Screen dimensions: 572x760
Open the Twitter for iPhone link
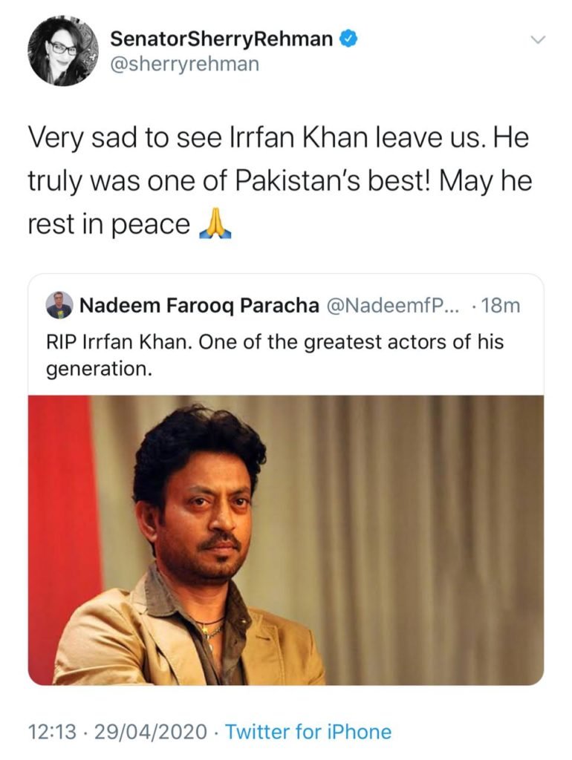pyautogui.click(x=311, y=731)
